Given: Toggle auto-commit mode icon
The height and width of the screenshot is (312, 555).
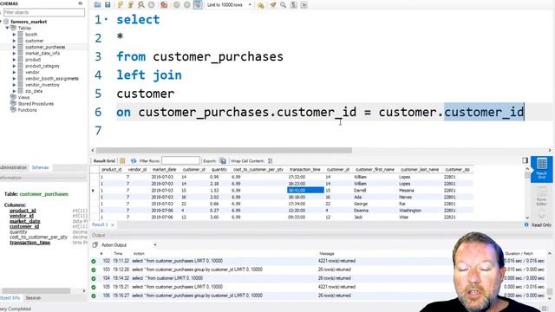Looking at the screenshot, I should pos(198,4).
